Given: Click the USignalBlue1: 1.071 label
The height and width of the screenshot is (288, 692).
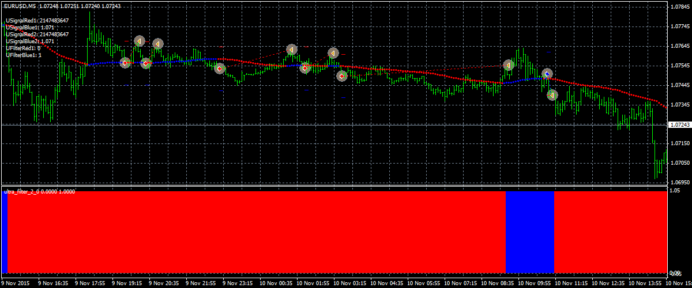Looking at the screenshot, I should pos(31,28).
